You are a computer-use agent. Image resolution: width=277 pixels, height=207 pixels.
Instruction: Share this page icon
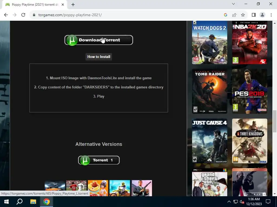(x=234, y=15)
